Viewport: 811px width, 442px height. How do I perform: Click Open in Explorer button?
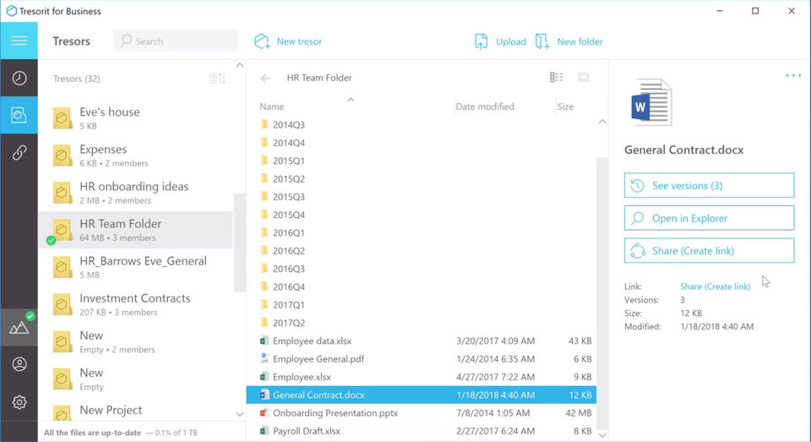click(709, 218)
